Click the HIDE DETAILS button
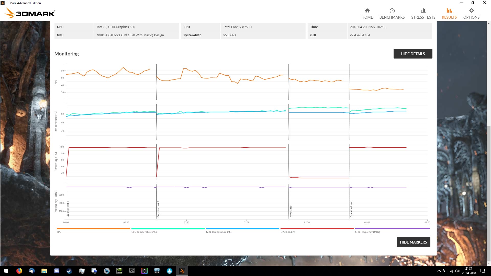The height and width of the screenshot is (276, 491). [412, 54]
